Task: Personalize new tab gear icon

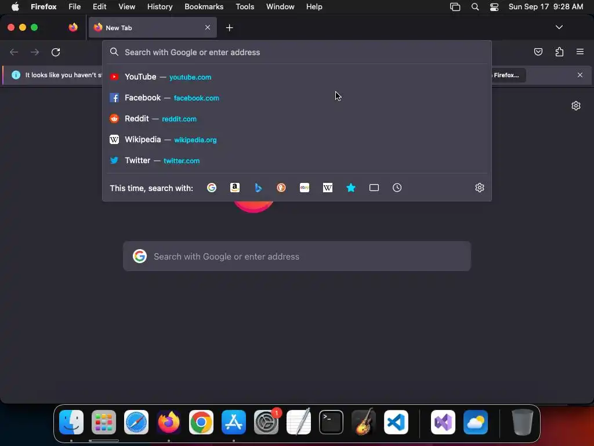Action: tap(576, 106)
